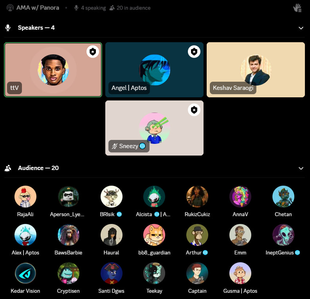
Task: Click the name text bb8_guardian
Action: tap(154, 252)
